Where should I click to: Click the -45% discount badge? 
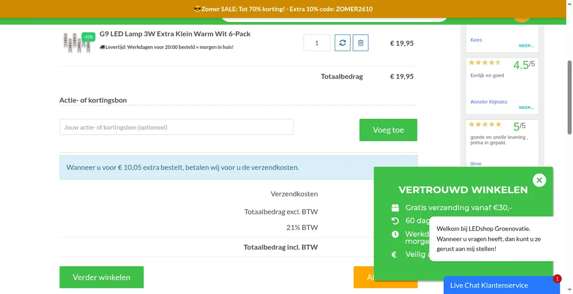pos(88,37)
